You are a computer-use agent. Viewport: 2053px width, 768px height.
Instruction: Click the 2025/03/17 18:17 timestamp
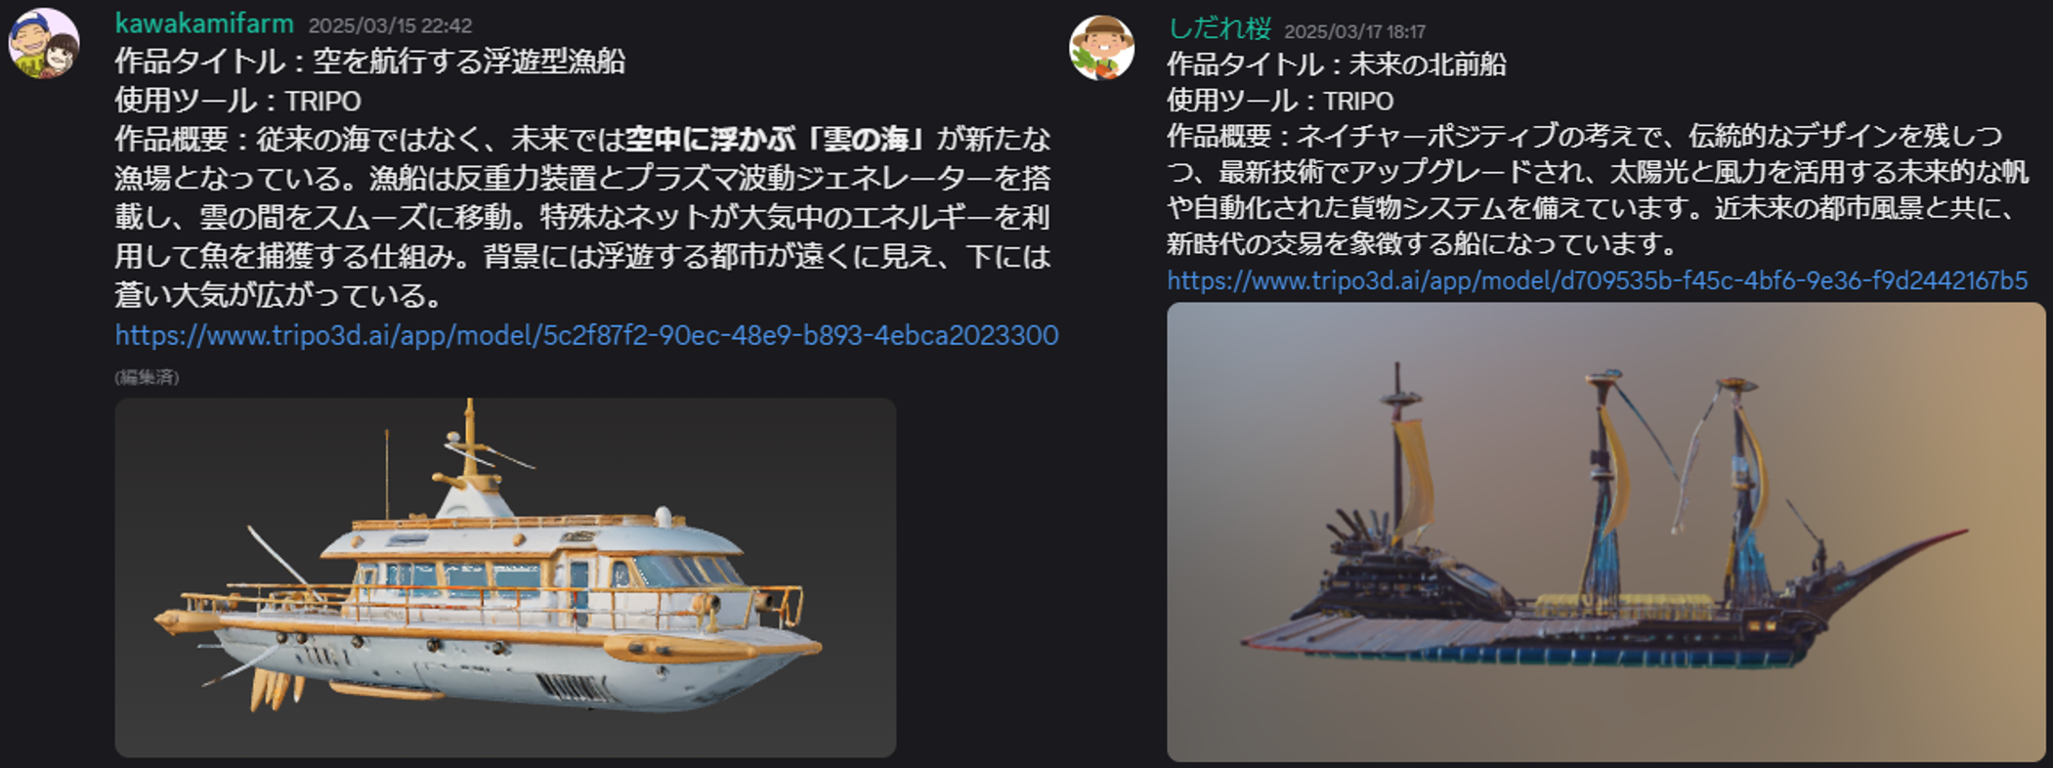(x=1354, y=31)
